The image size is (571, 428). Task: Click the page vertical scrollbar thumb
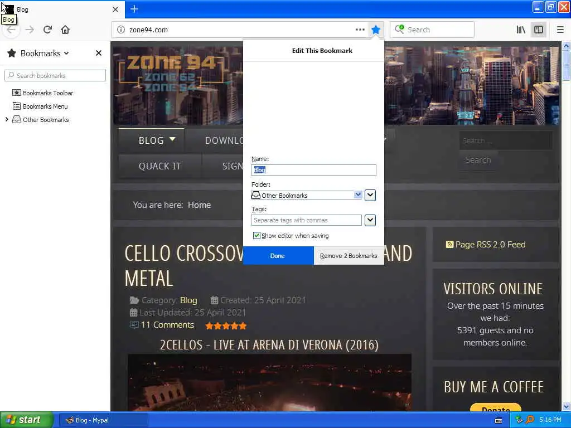click(566, 65)
